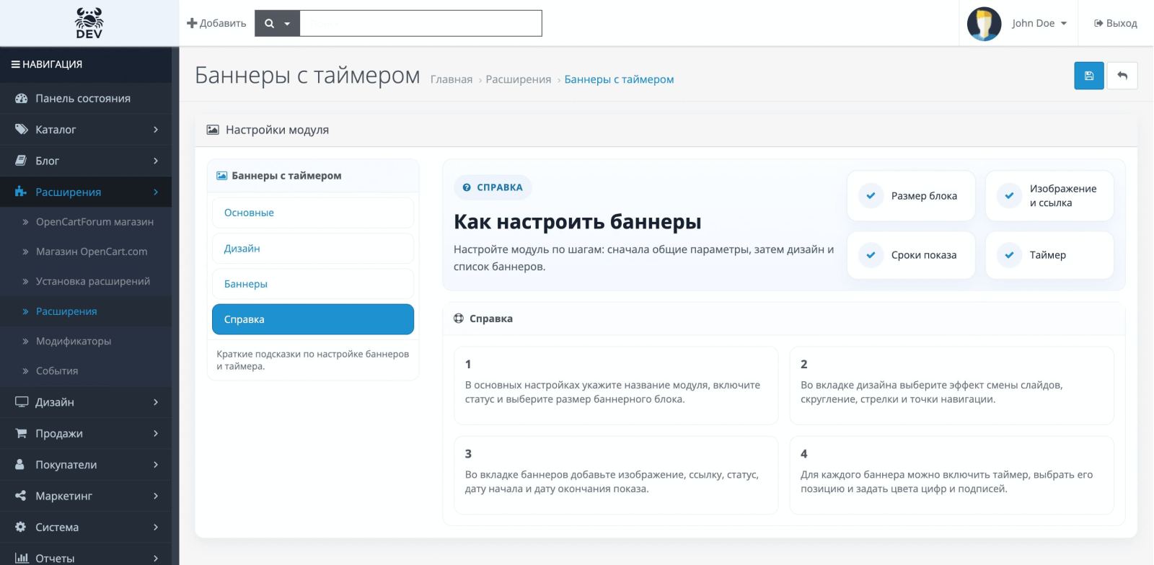
Task: Open Панель состояния dashboard item
Action: (86, 98)
